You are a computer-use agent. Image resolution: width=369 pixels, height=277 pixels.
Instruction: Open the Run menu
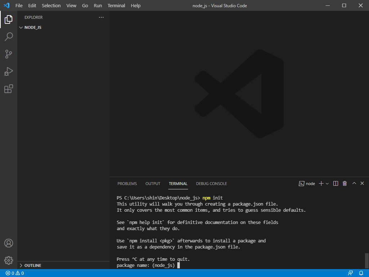[98, 5]
